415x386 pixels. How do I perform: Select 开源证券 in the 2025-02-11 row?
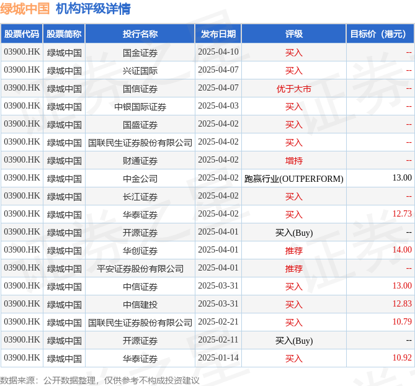(x=140, y=341)
